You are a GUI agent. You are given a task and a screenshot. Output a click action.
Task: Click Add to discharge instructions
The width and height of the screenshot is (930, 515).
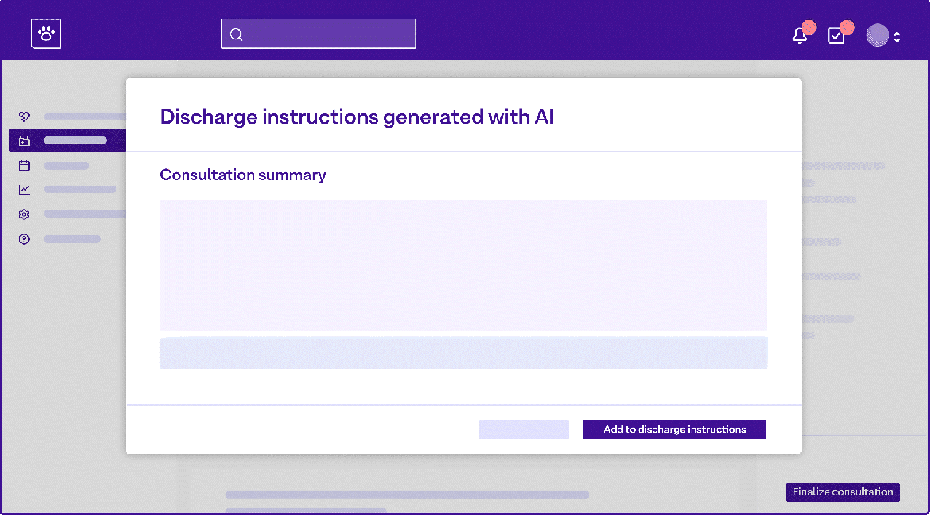[674, 430]
